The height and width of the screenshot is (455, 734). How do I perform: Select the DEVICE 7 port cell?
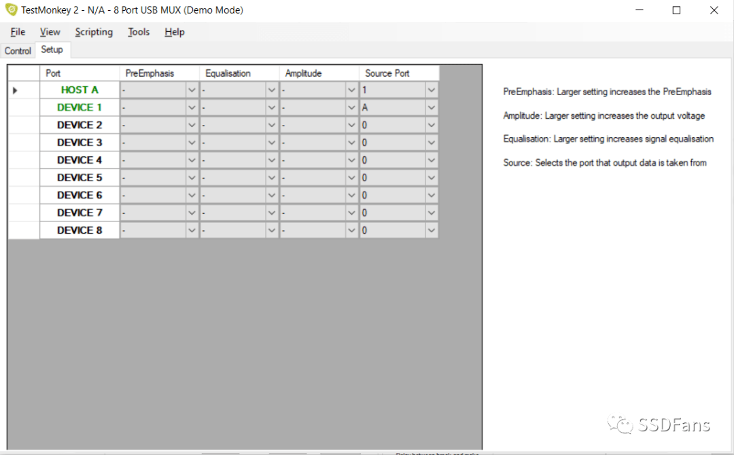[80, 213]
